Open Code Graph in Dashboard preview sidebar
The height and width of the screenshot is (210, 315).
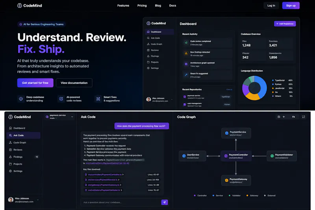pos(159,44)
